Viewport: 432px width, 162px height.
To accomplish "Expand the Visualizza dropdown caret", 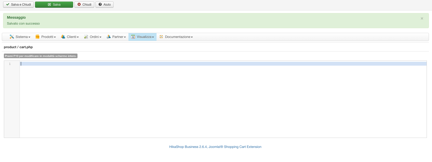I will click(x=153, y=37).
